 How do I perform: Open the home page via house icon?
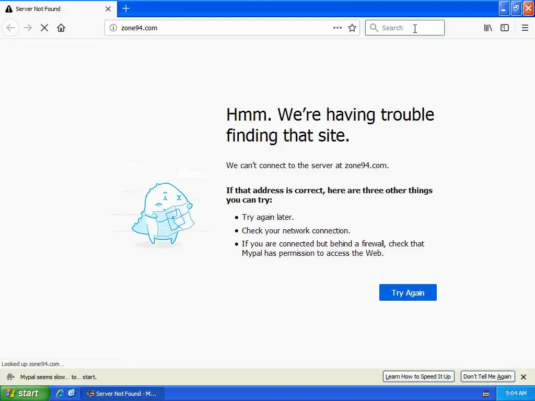(x=61, y=28)
